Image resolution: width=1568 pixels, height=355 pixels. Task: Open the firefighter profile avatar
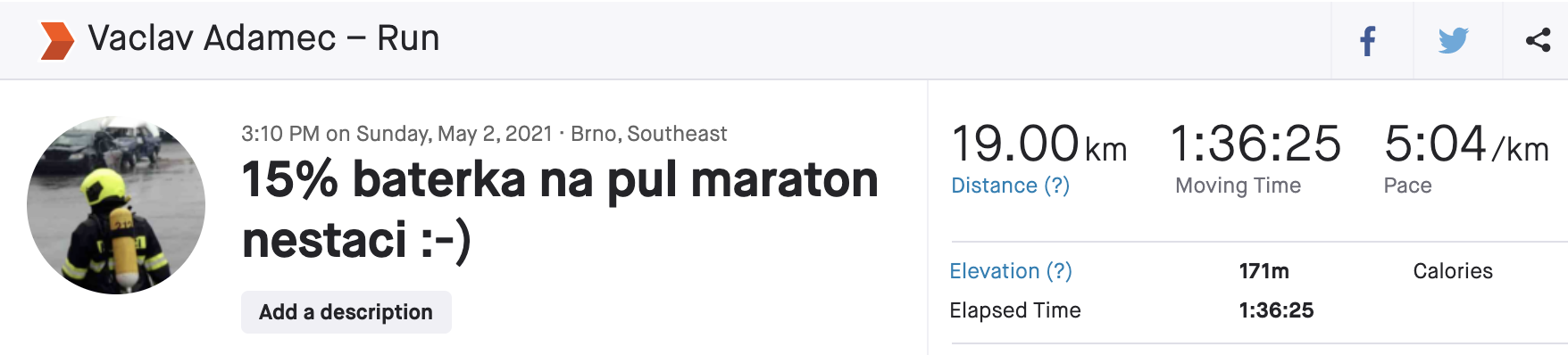pyautogui.click(x=116, y=205)
